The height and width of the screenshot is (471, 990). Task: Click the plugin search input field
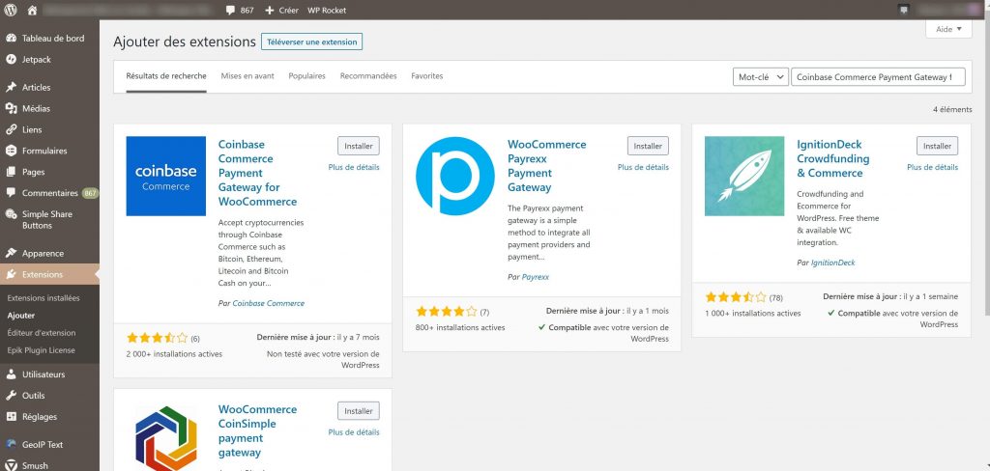[877, 77]
